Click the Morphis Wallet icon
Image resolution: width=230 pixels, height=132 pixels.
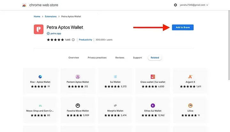[115, 105]
